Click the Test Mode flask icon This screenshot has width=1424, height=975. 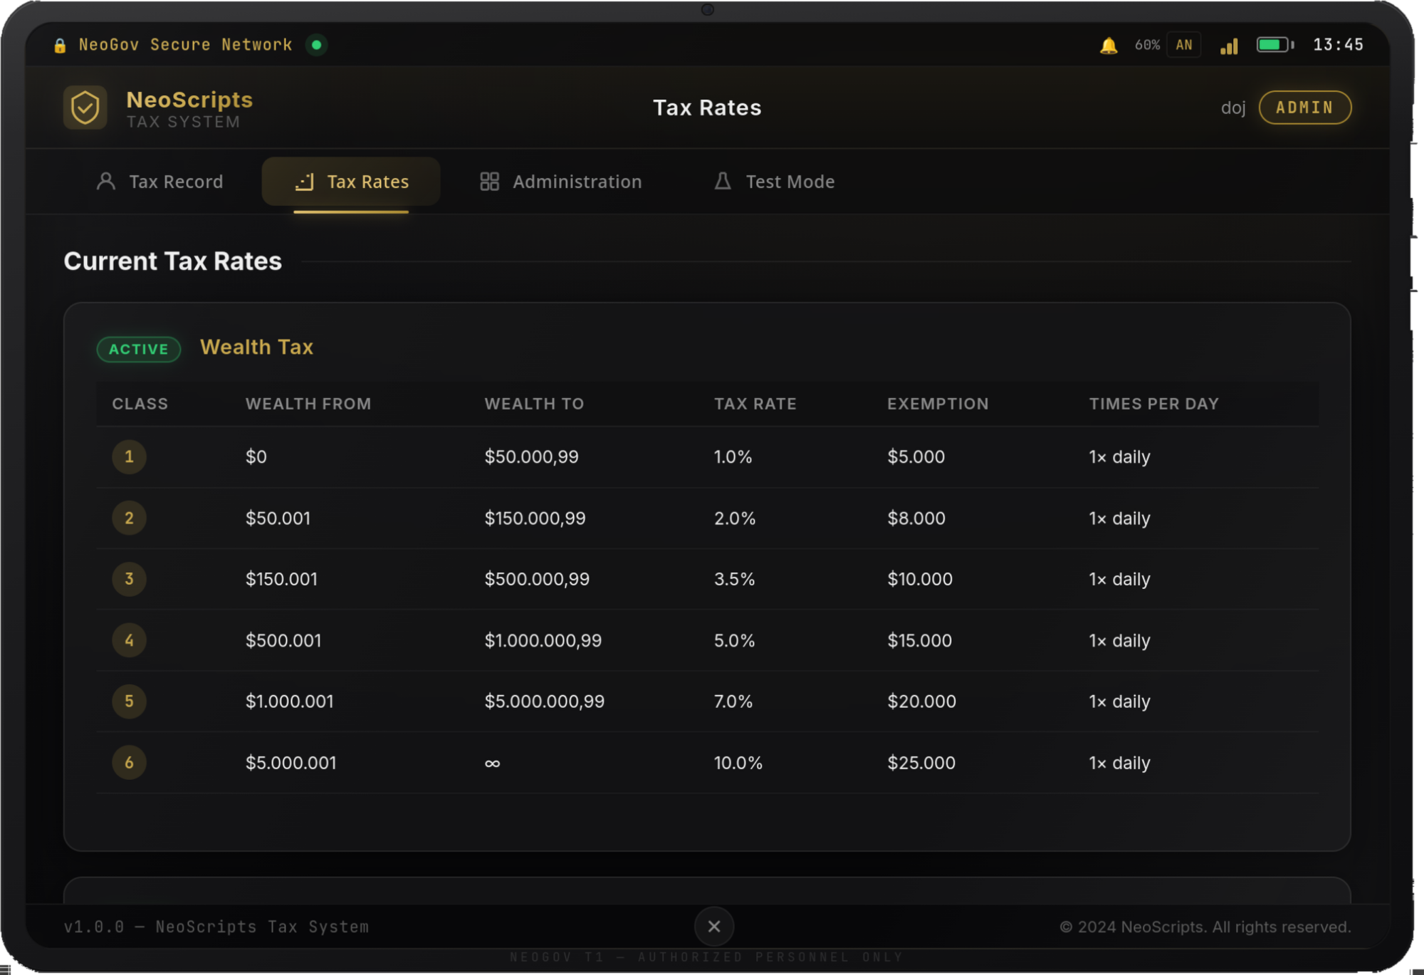(723, 181)
